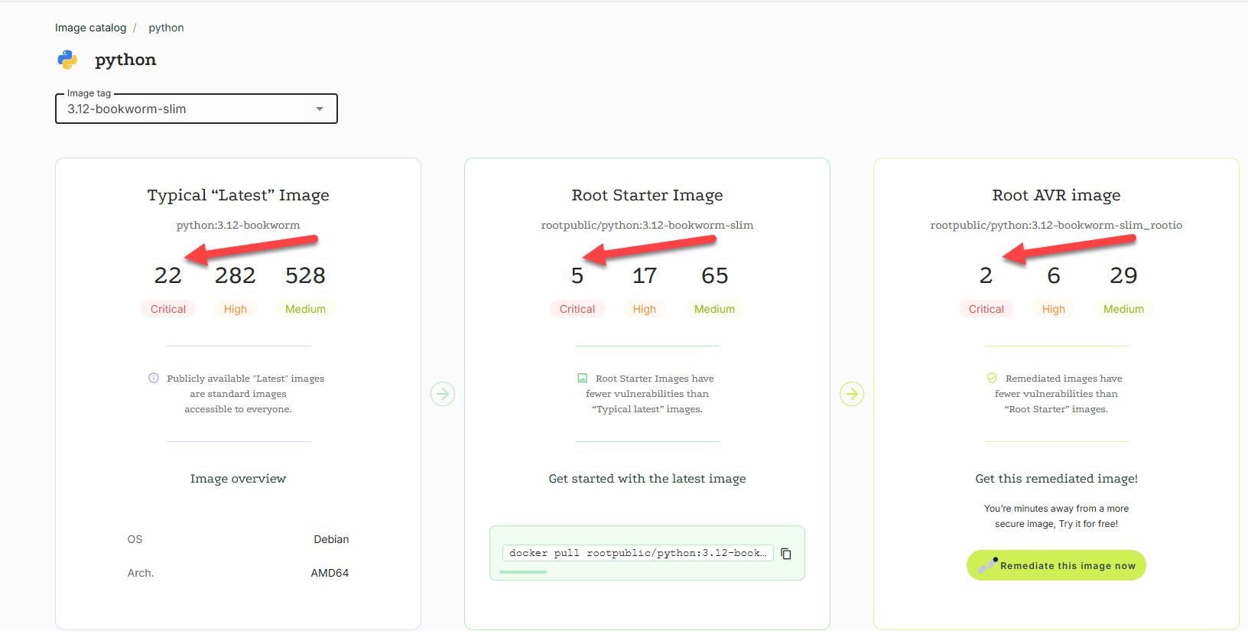
Task: Click the arrow circle before Root AVR card
Action: coord(852,394)
